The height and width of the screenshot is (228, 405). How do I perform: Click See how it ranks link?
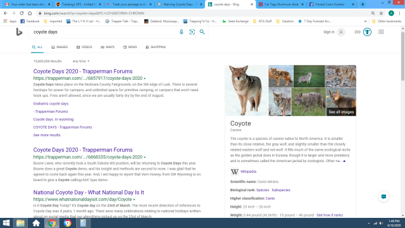click(x=330, y=215)
